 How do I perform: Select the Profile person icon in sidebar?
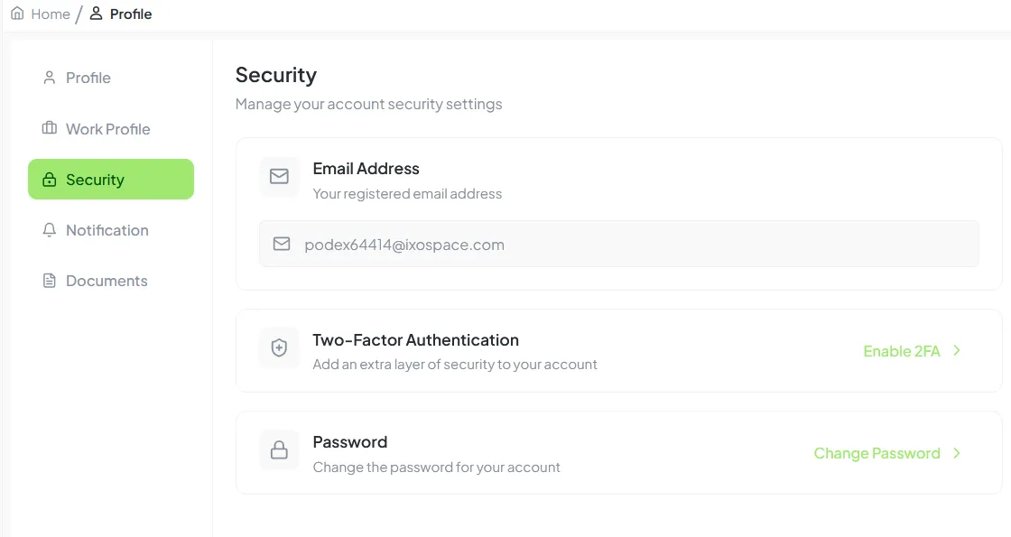pos(49,78)
